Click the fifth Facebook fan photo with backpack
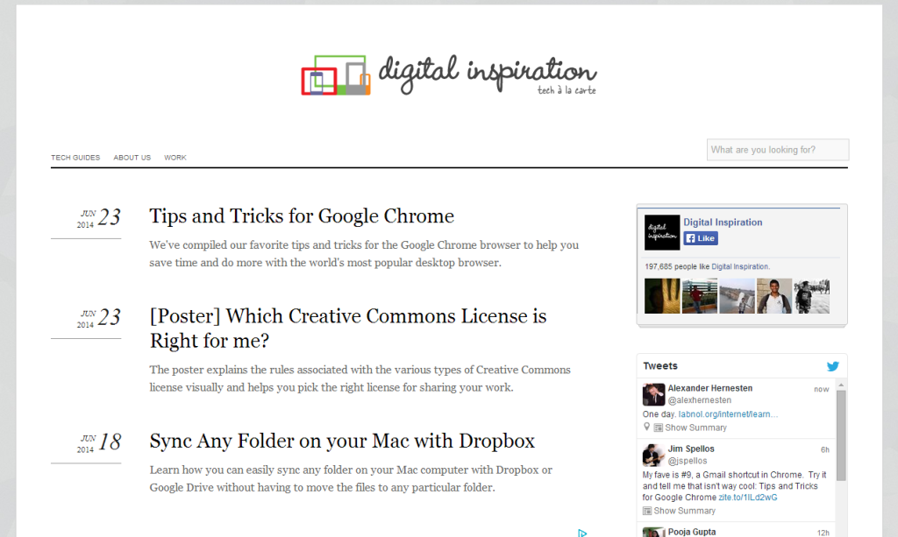The image size is (898, 537). click(x=811, y=296)
